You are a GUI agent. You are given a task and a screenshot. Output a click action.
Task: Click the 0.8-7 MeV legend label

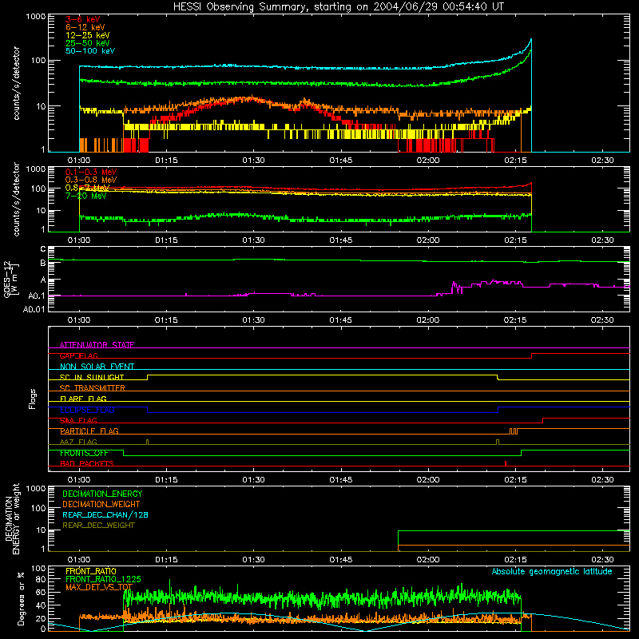pyautogui.click(x=87, y=188)
